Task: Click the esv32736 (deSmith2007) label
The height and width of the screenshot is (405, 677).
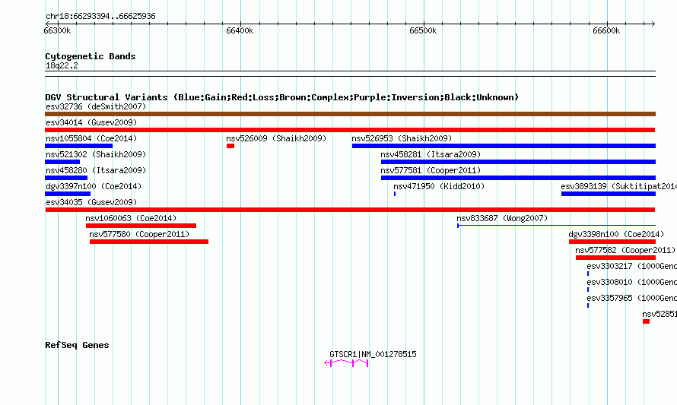Action: point(96,106)
